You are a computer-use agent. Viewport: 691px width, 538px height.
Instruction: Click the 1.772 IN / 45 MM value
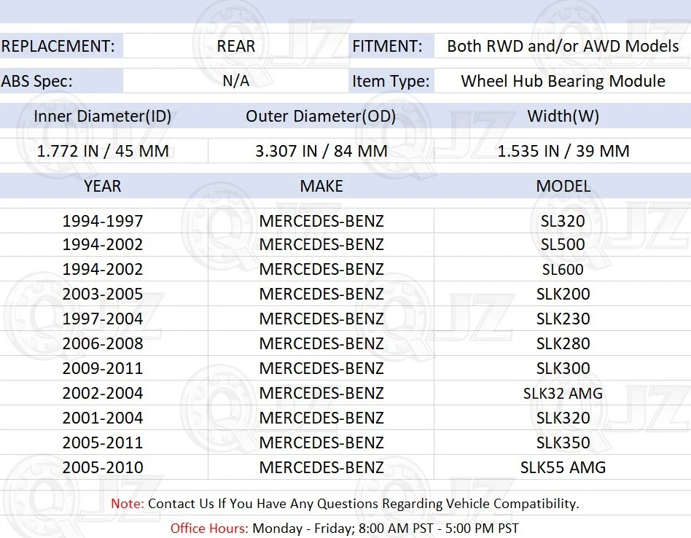(x=102, y=151)
